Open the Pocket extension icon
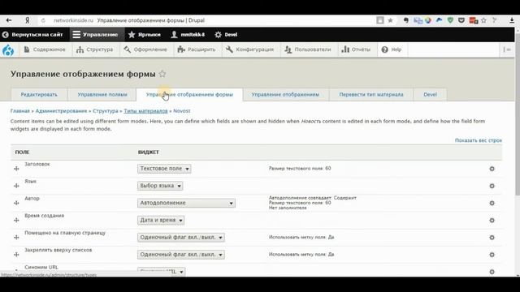The width and height of the screenshot is (520, 292). pyautogui.click(x=461, y=20)
